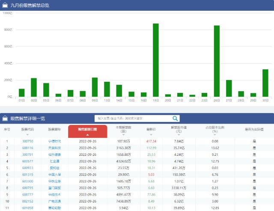The width and height of the screenshot is (274, 211).
Task: Click latest price 417.34 cell
Action: click(x=151, y=141)
